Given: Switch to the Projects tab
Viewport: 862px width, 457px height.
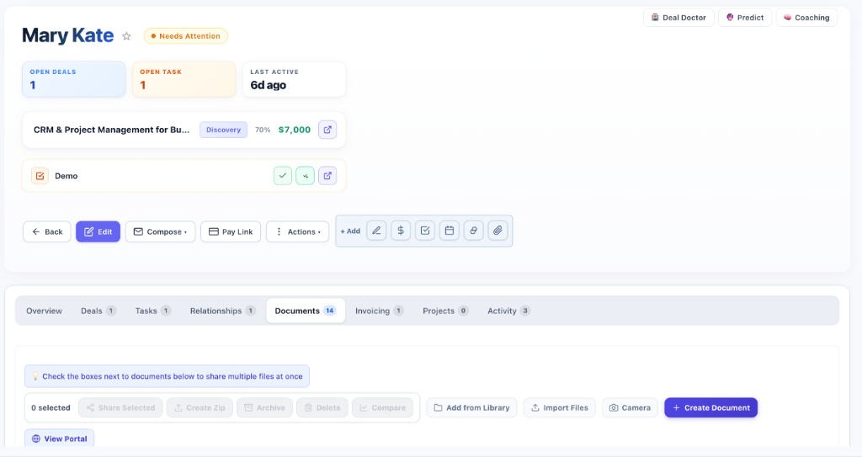Looking at the screenshot, I should [444, 311].
